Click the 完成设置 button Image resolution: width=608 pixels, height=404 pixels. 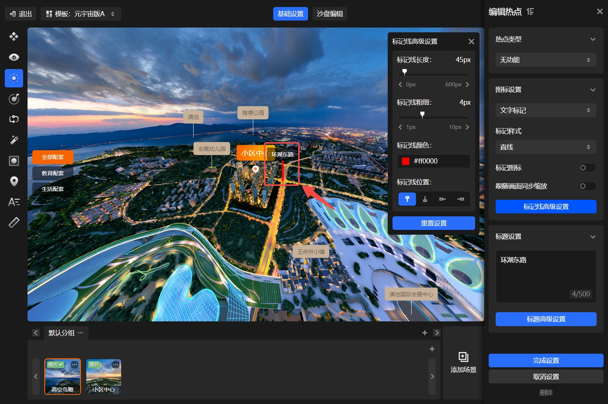[x=546, y=361]
